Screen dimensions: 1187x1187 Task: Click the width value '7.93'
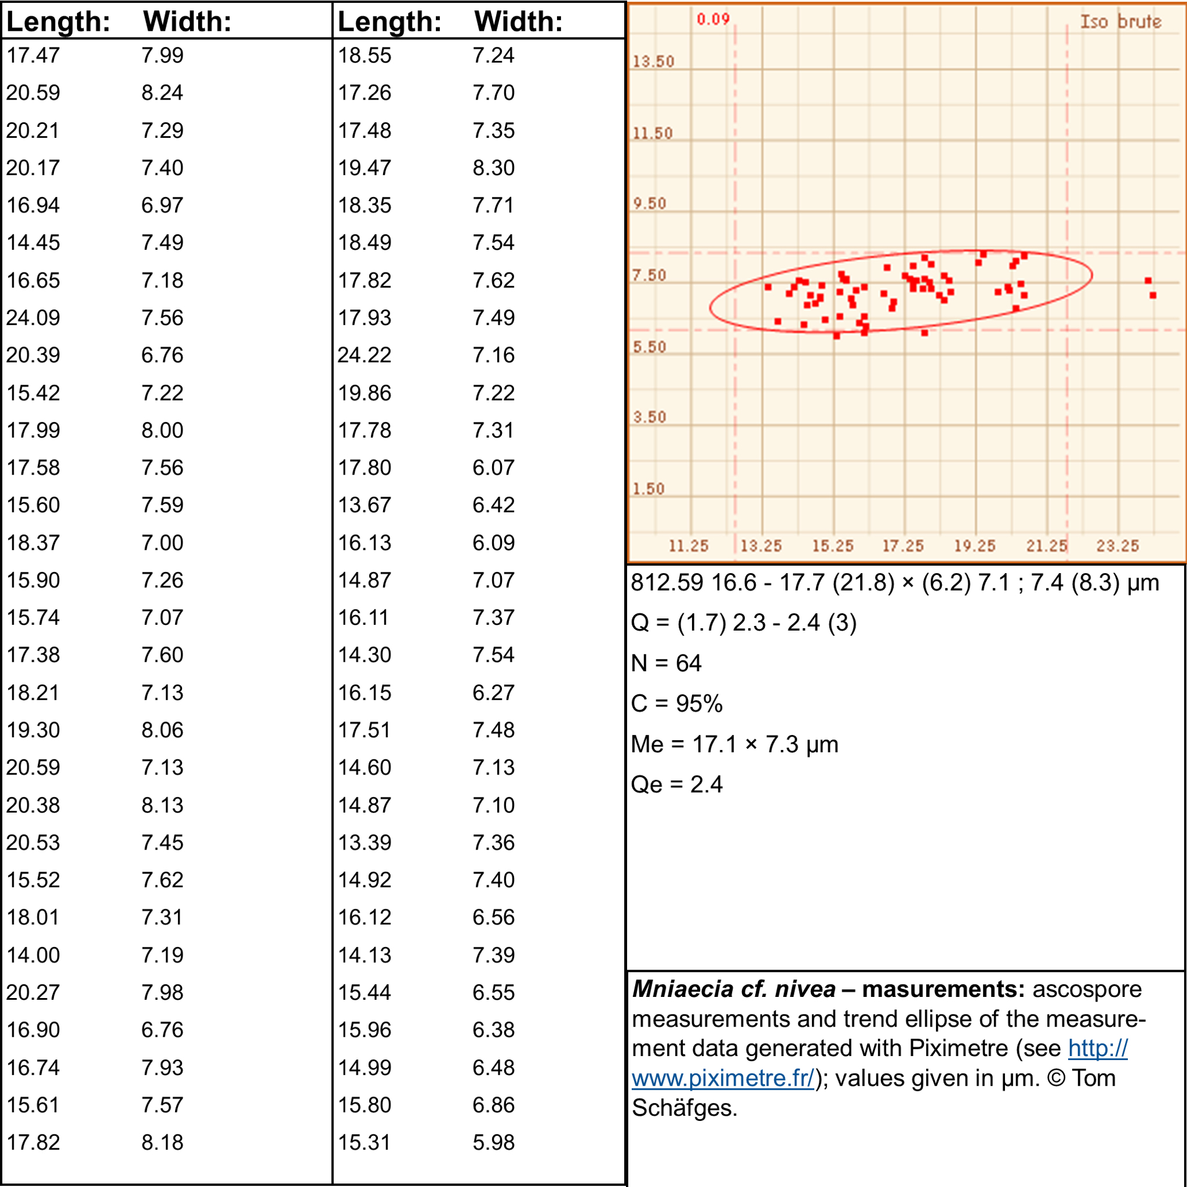[x=162, y=1068]
